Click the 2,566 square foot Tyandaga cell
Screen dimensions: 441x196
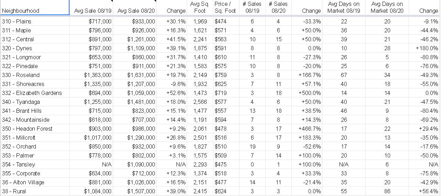click(x=200, y=102)
